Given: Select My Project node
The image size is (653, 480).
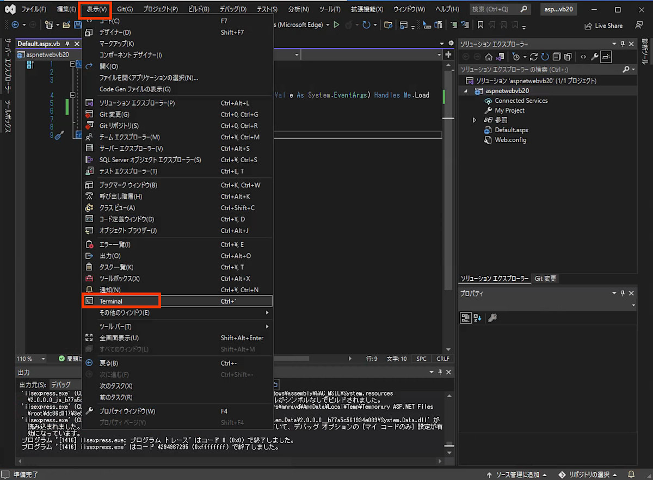Looking at the screenshot, I should 509,110.
